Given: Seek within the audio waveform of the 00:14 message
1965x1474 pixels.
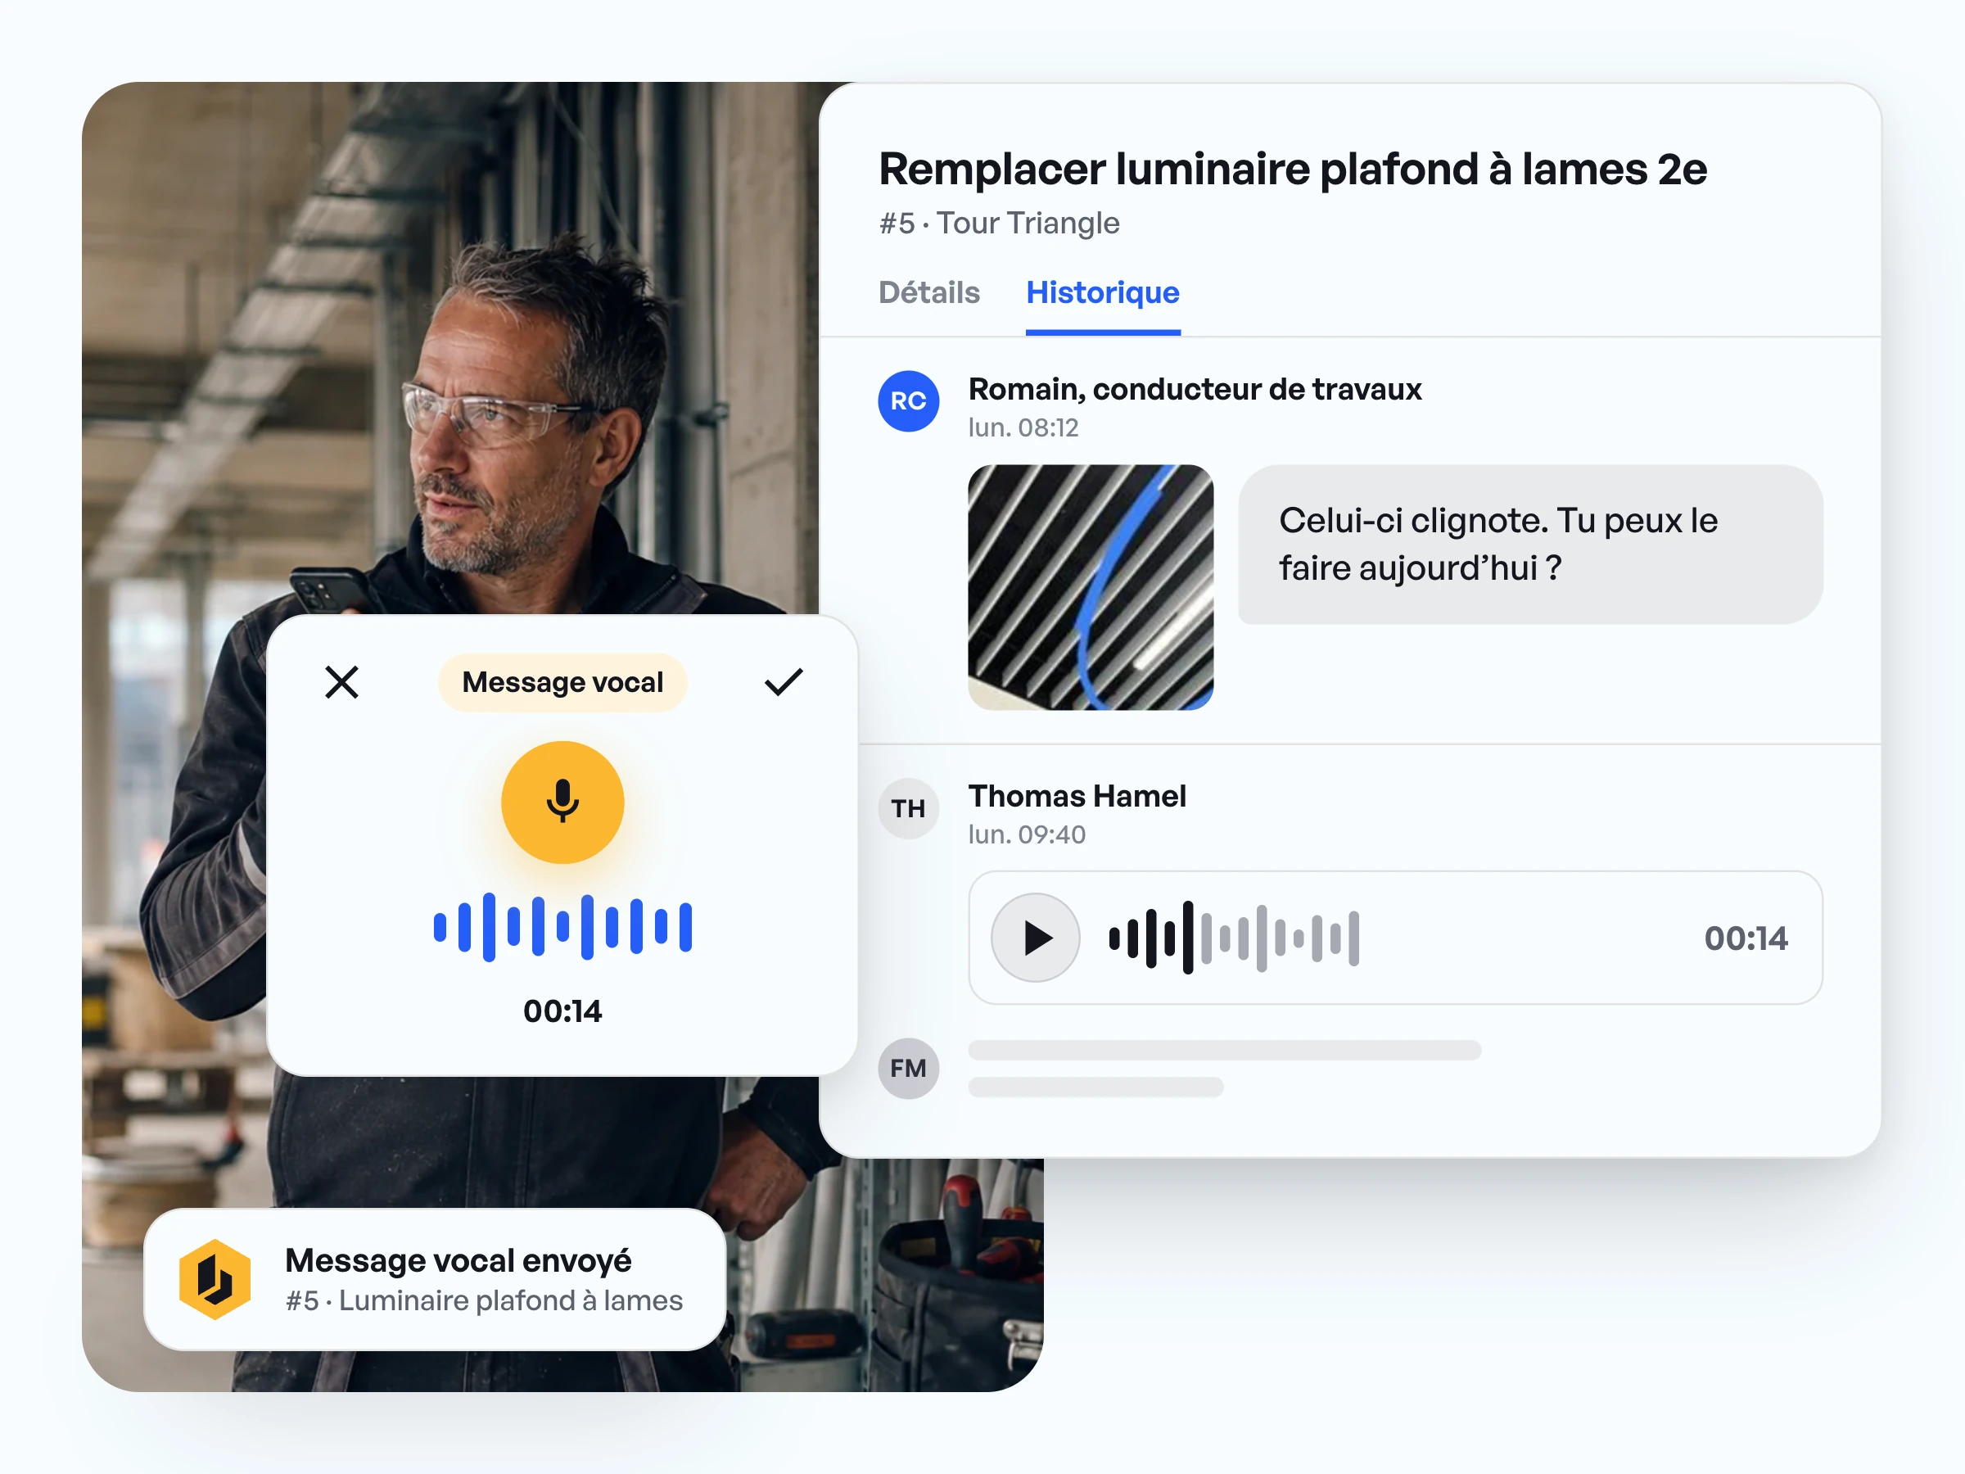Looking at the screenshot, I should pos(1234,938).
